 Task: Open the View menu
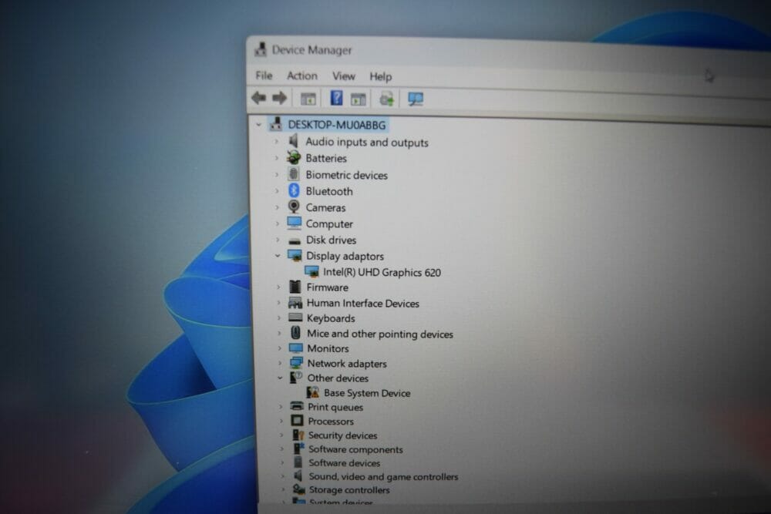pyautogui.click(x=344, y=76)
